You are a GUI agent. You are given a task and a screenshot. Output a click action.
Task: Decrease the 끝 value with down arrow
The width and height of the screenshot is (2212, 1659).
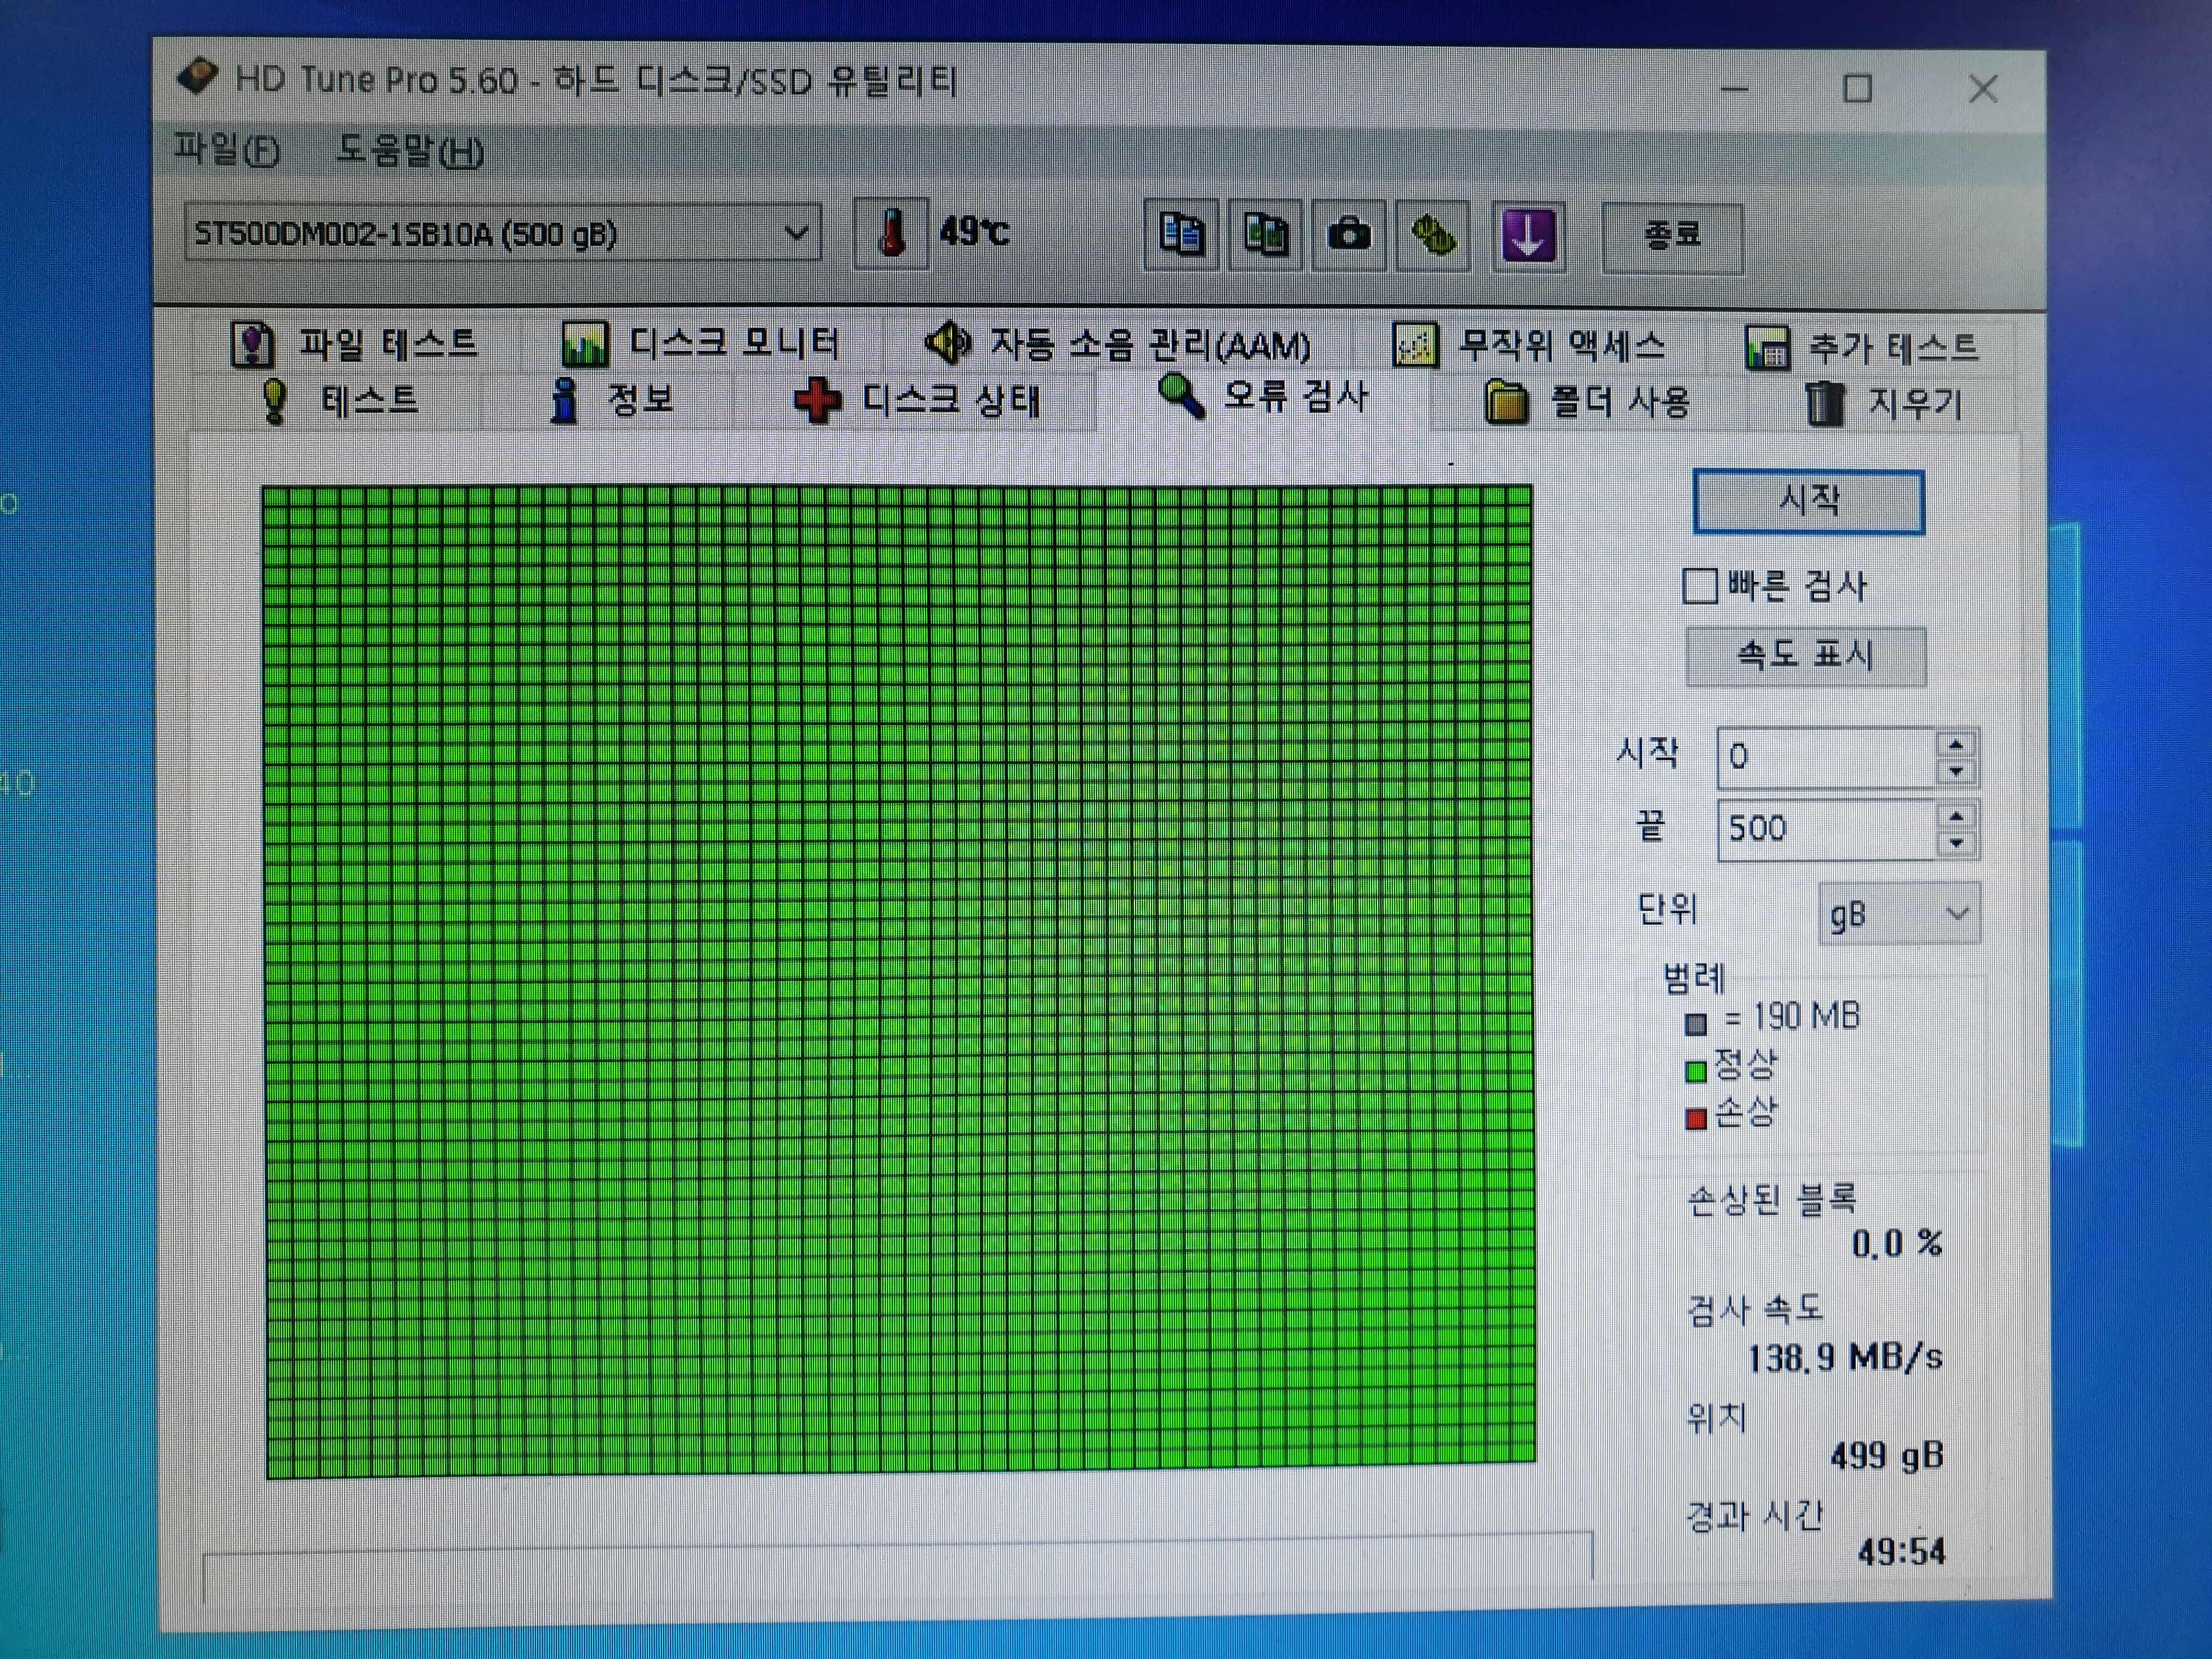click(1956, 844)
